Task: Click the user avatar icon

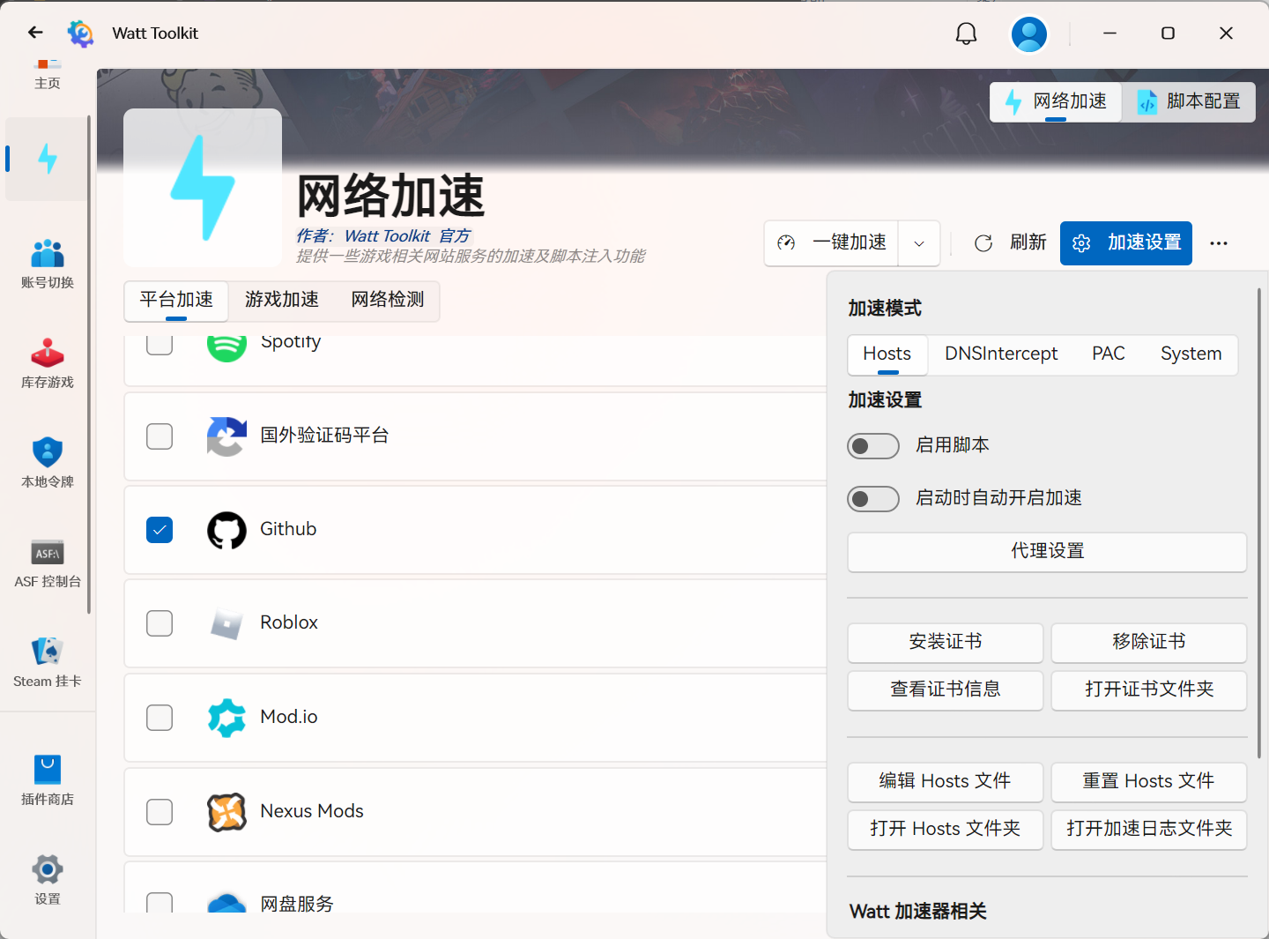Action: tap(1028, 34)
